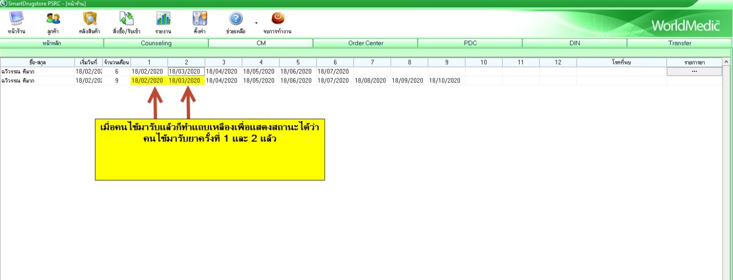Select the PDC tab

tap(470, 43)
